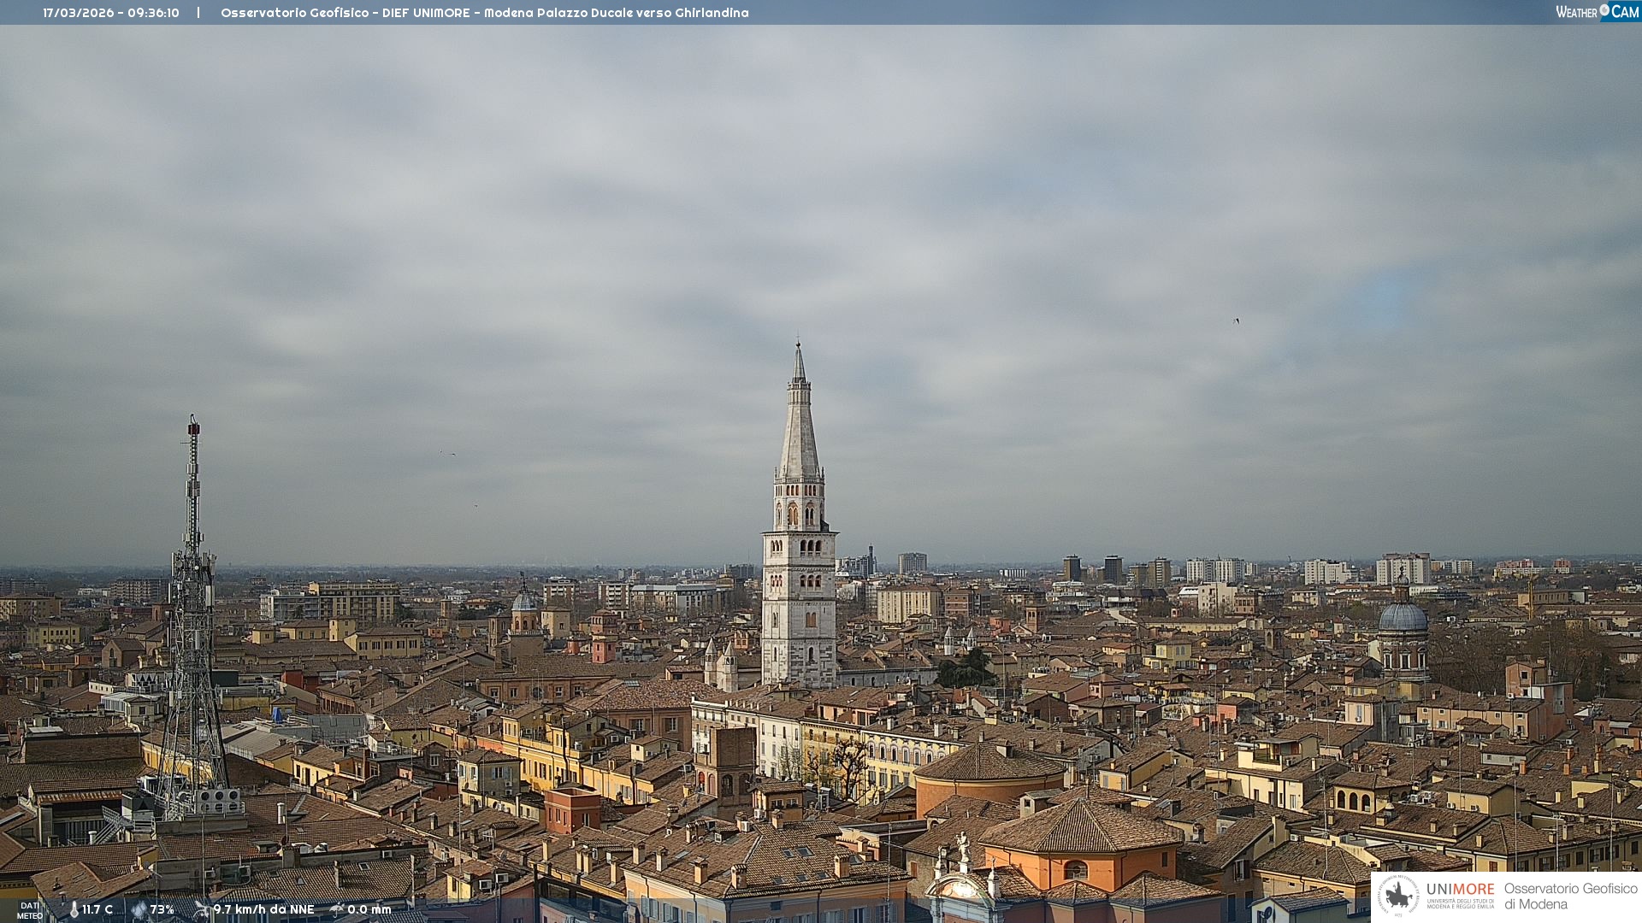The image size is (1642, 923).
Task: Click the UNIMORE university seal emblem
Action: click(1399, 896)
